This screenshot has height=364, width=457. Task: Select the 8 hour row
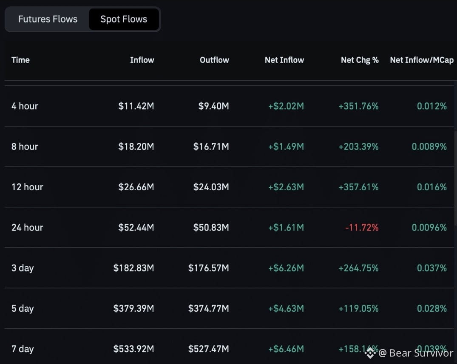229,147
